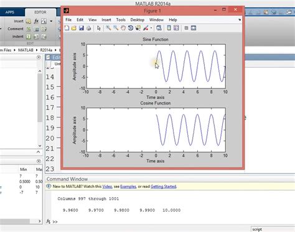Click the R2014a folder in address path

tap(46, 50)
